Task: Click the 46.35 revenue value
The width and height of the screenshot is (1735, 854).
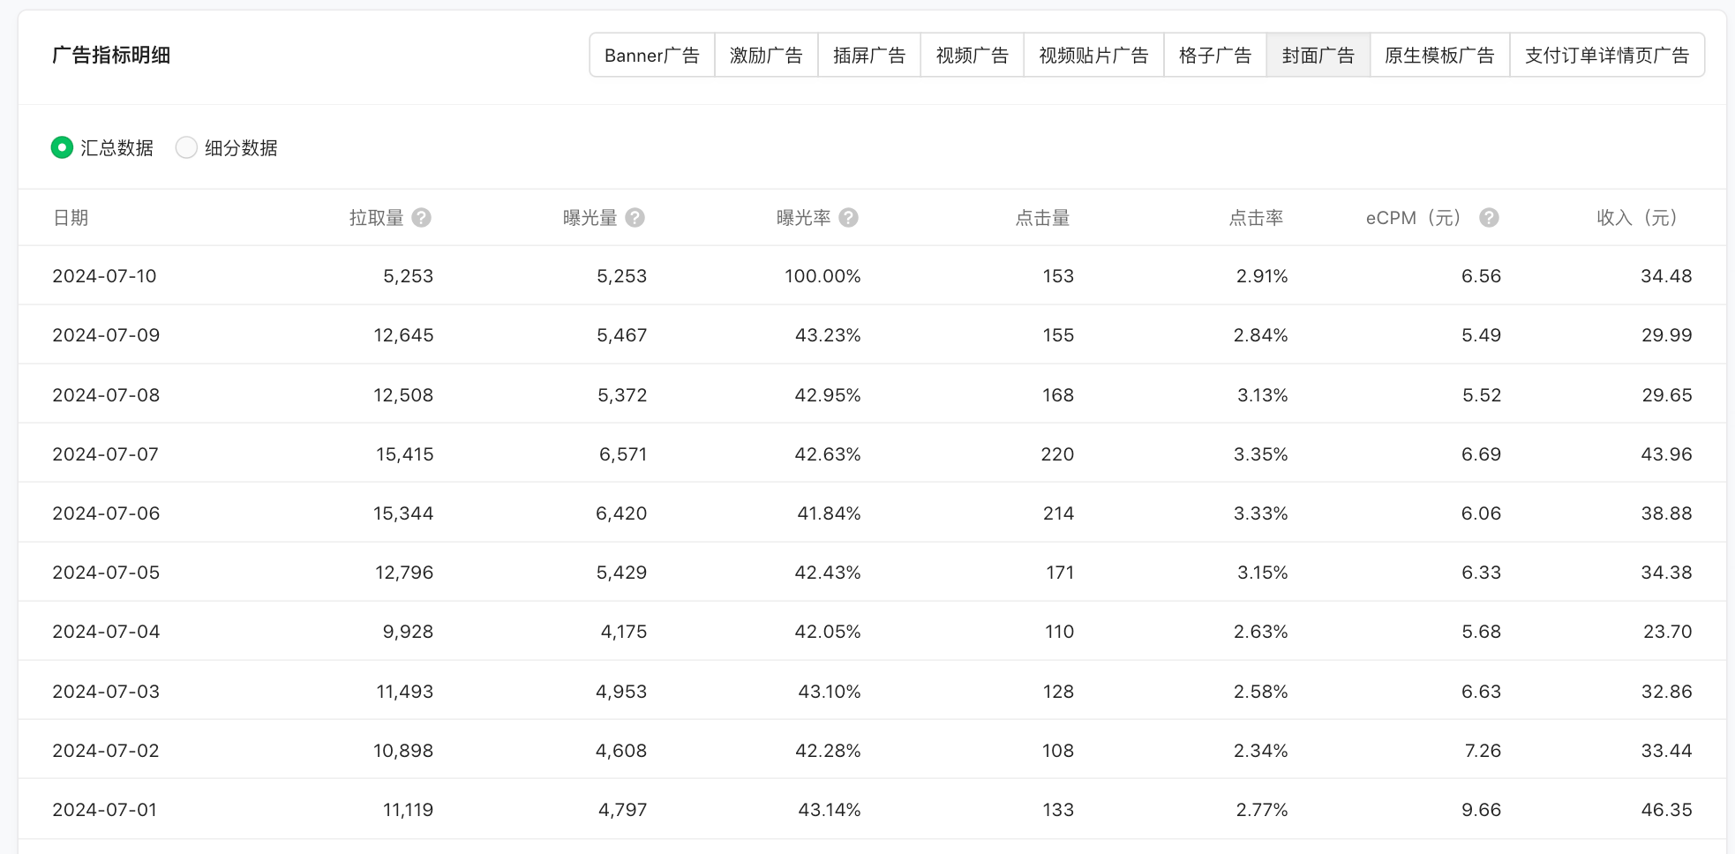Action: pos(1667,810)
